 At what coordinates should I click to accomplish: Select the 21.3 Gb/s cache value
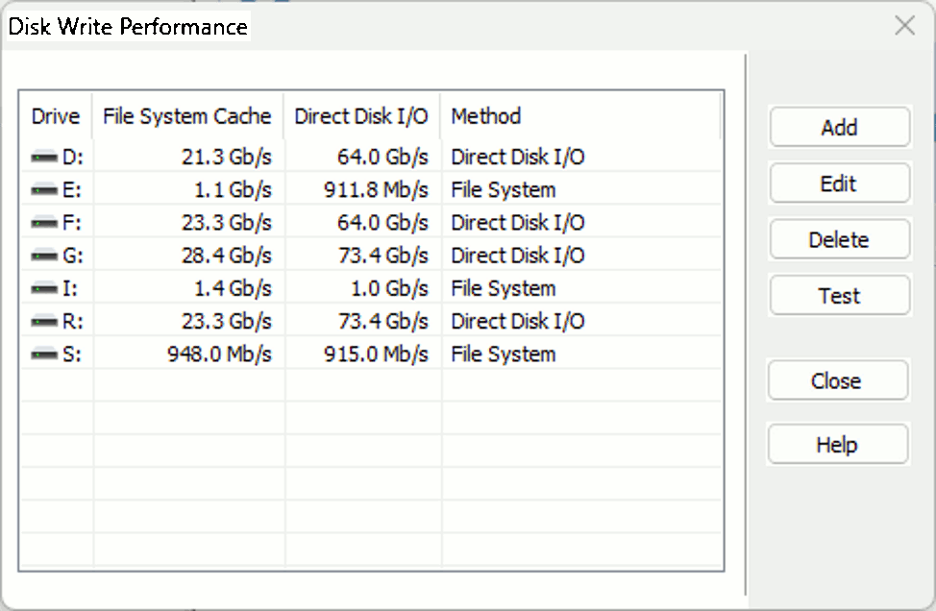point(226,158)
